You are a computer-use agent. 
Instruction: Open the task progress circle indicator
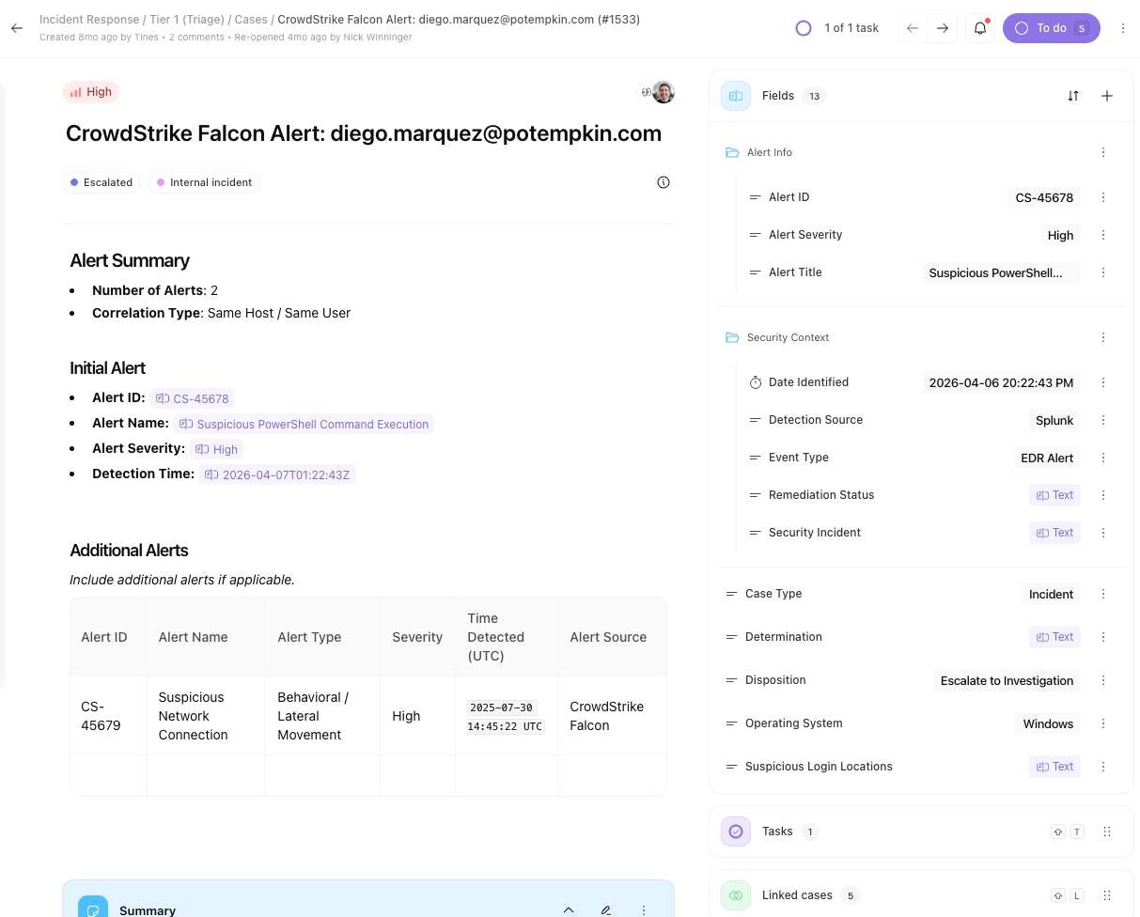coord(804,28)
